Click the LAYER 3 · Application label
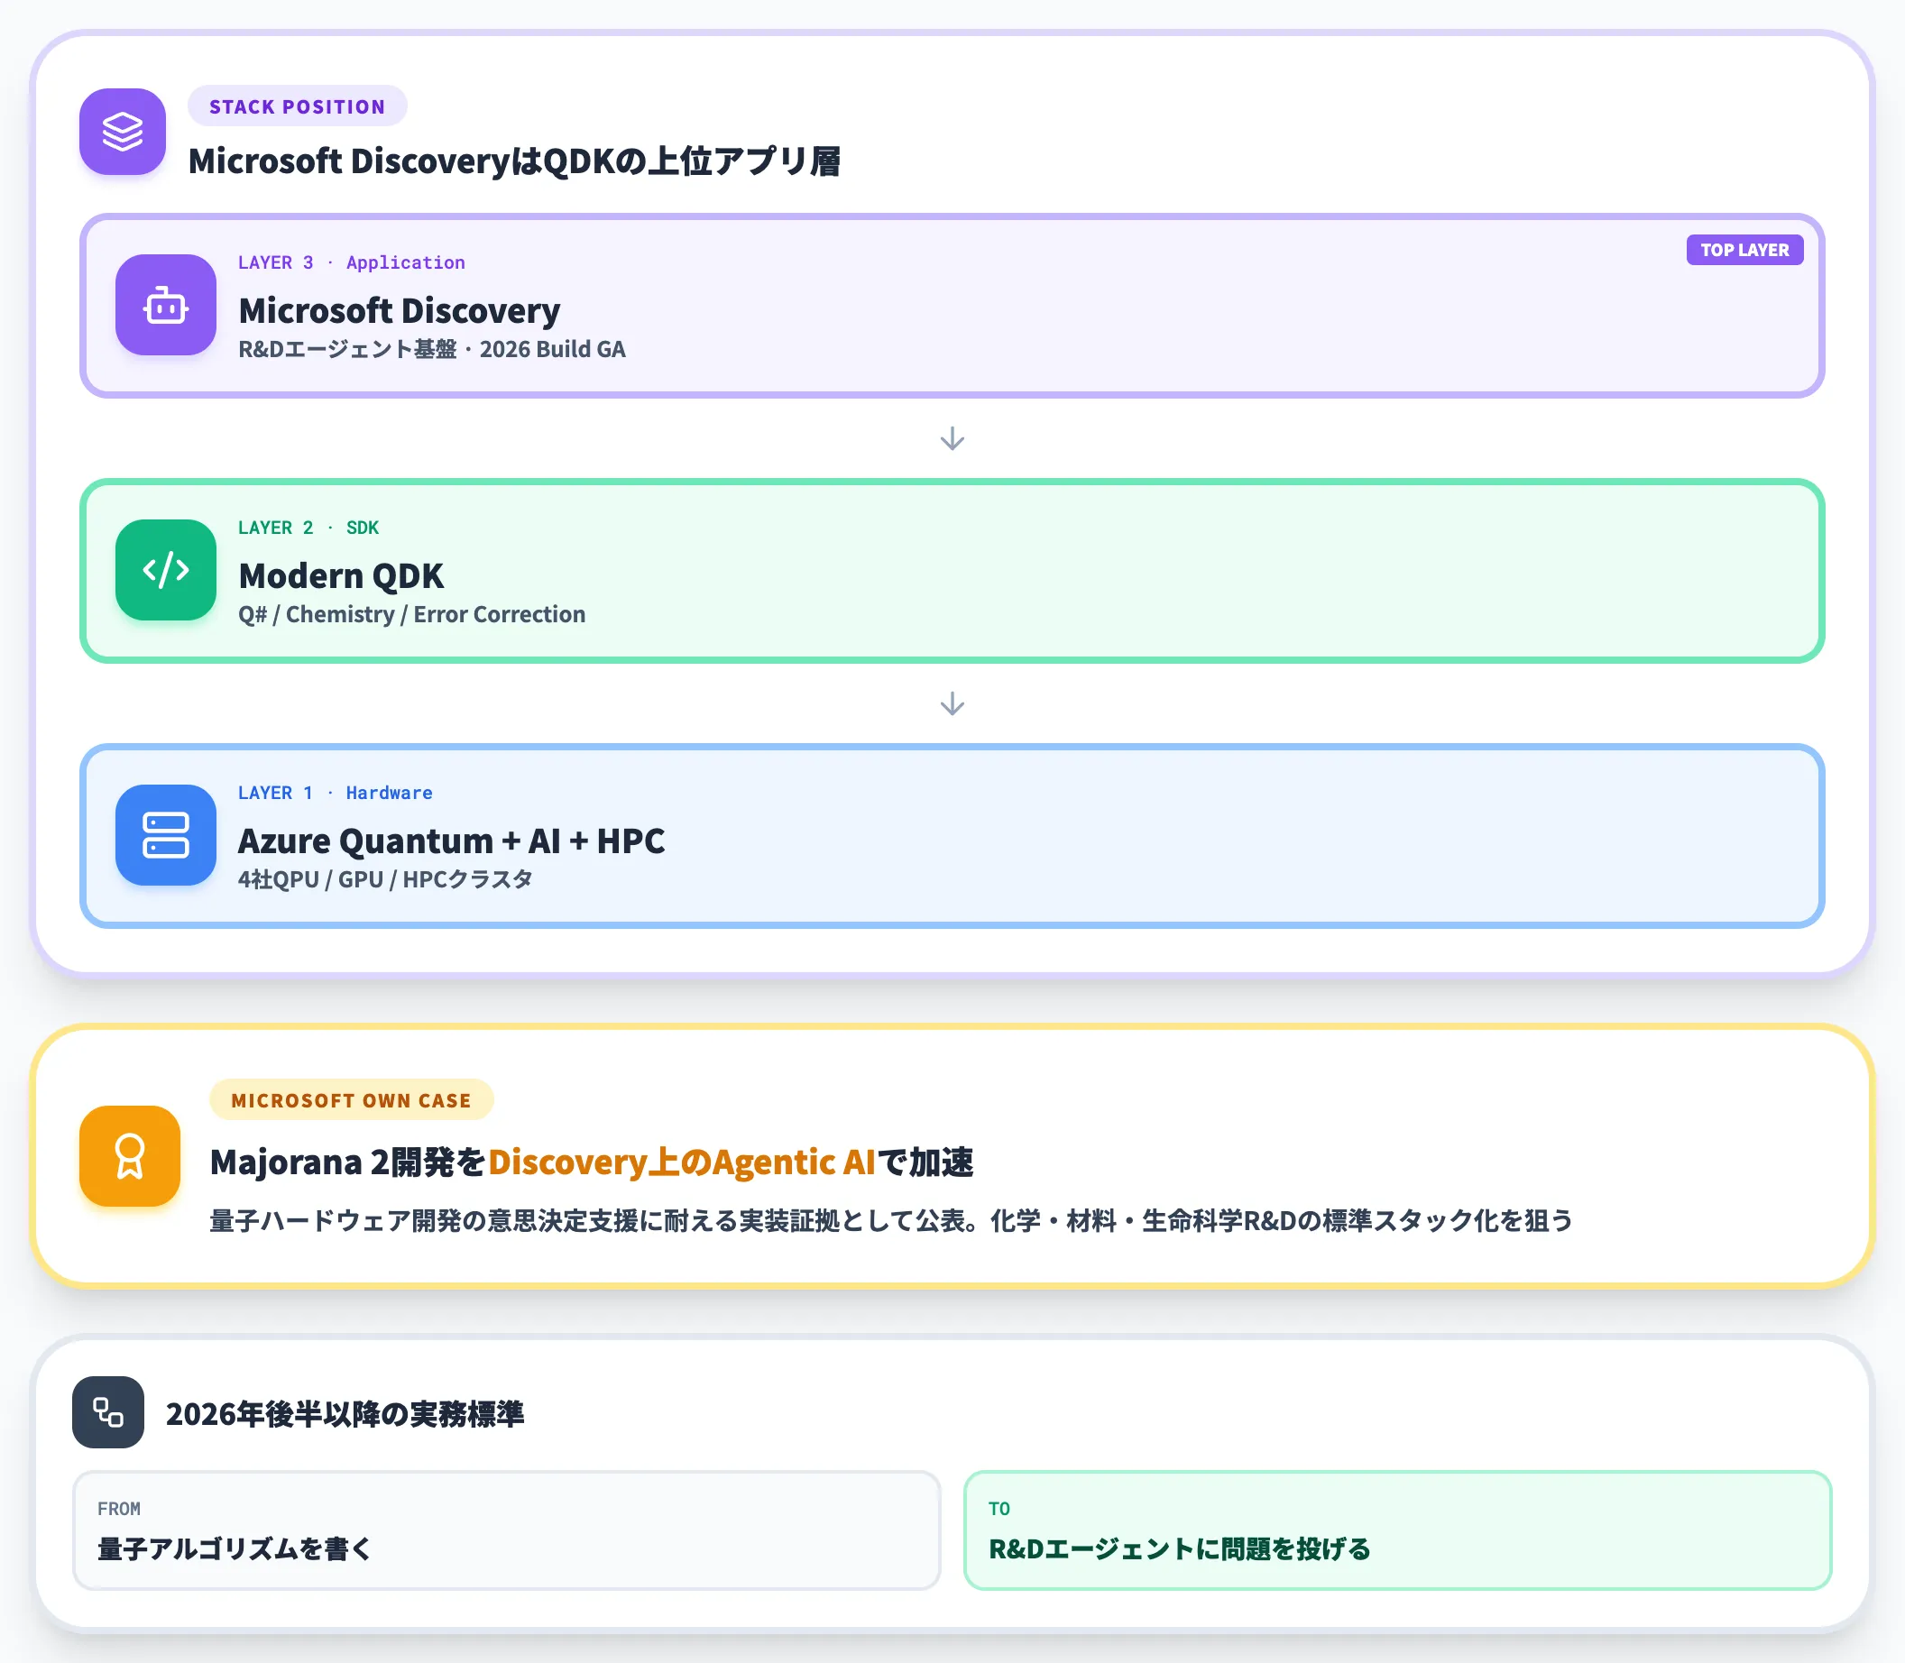1905x1663 pixels. pos(352,262)
